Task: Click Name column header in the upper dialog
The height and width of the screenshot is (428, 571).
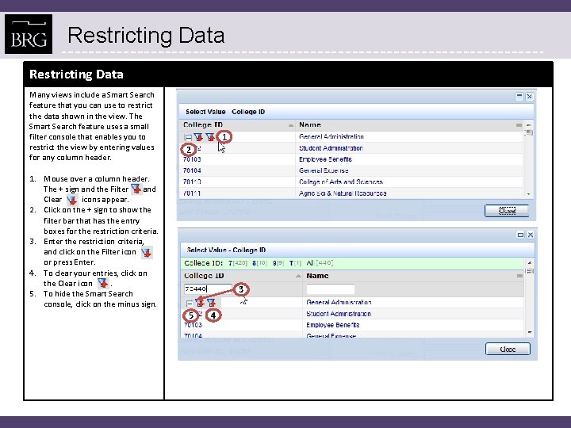Action: [310, 125]
